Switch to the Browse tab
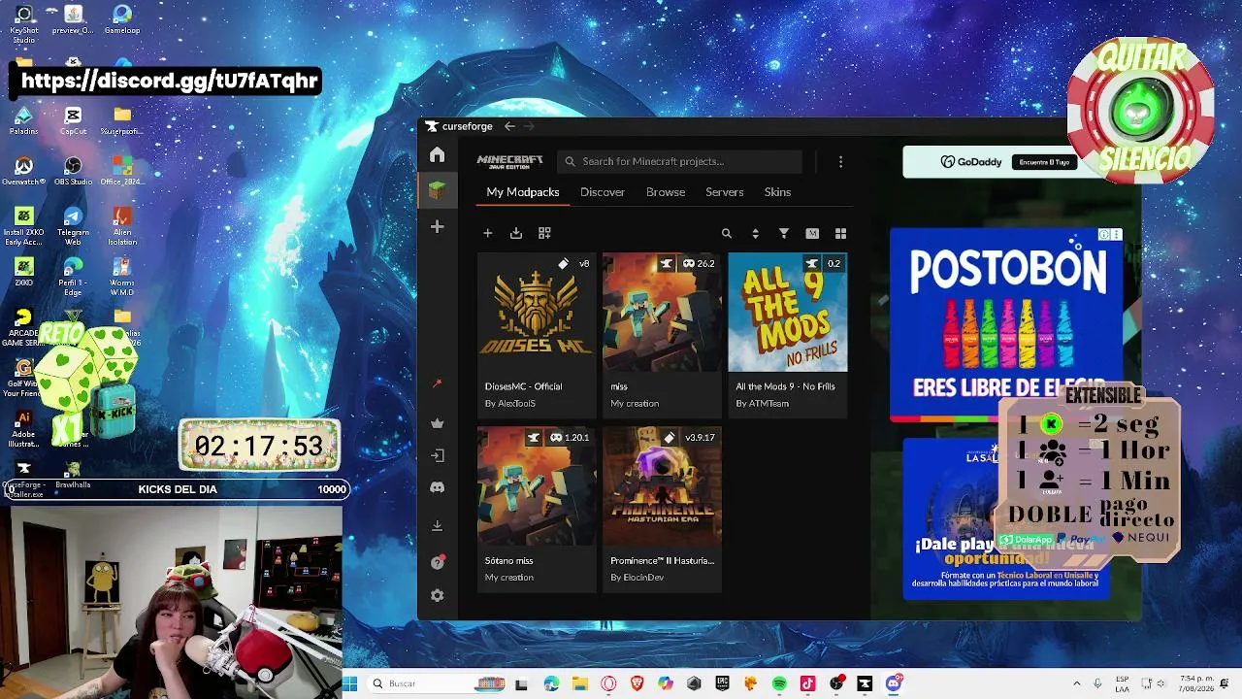The height and width of the screenshot is (699, 1242). tap(666, 192)
